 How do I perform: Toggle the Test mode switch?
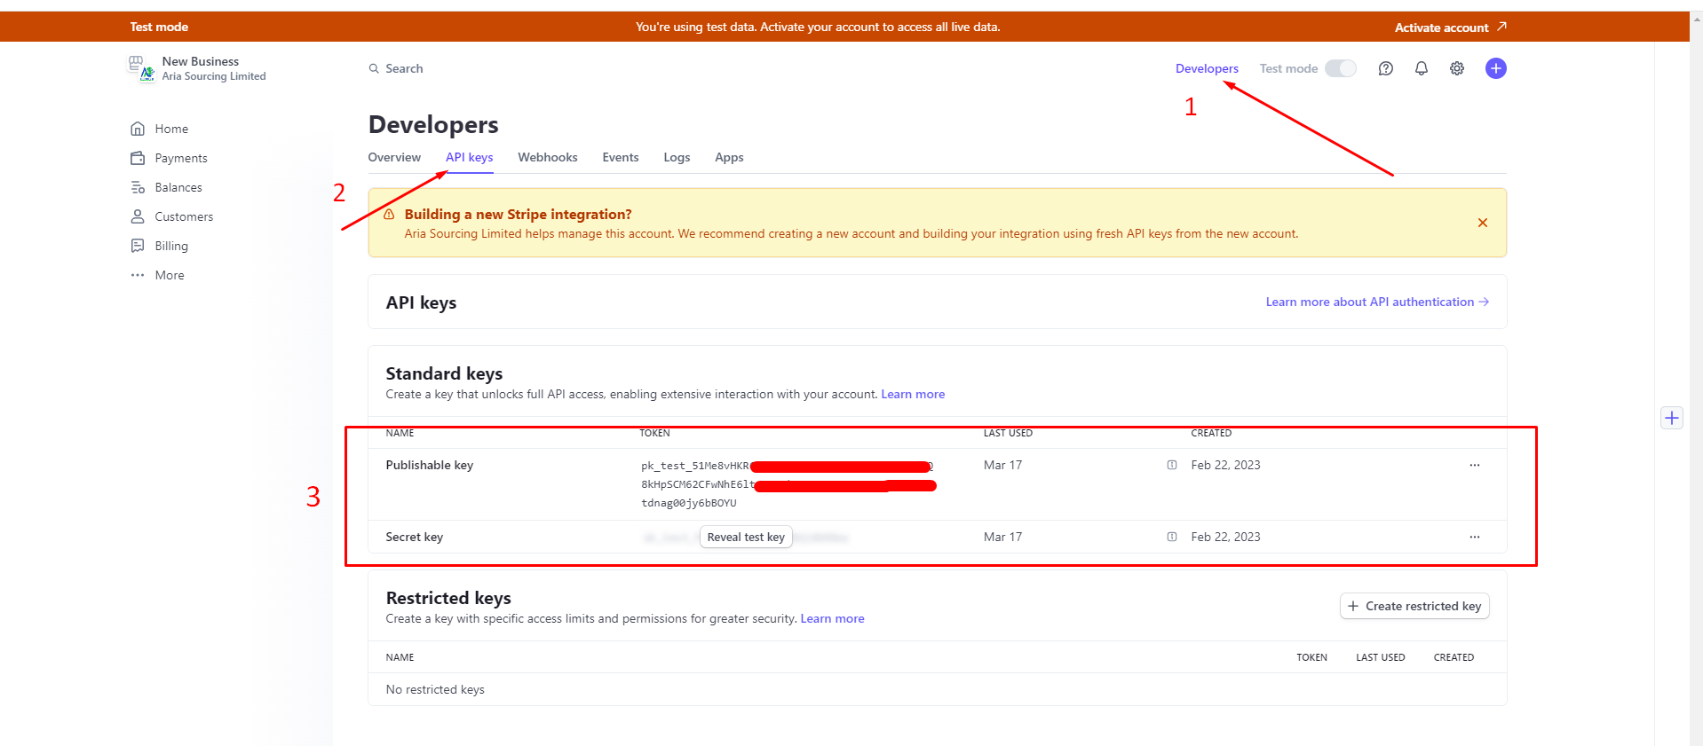[1340, 68]
